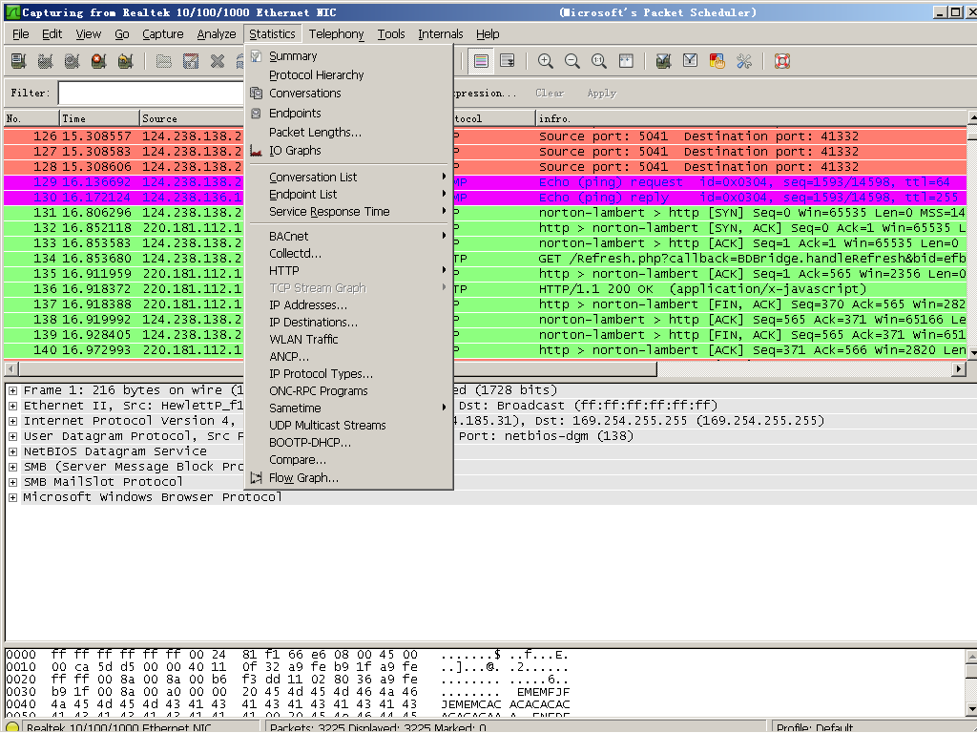Open the Internals menu

coord(441,34)
